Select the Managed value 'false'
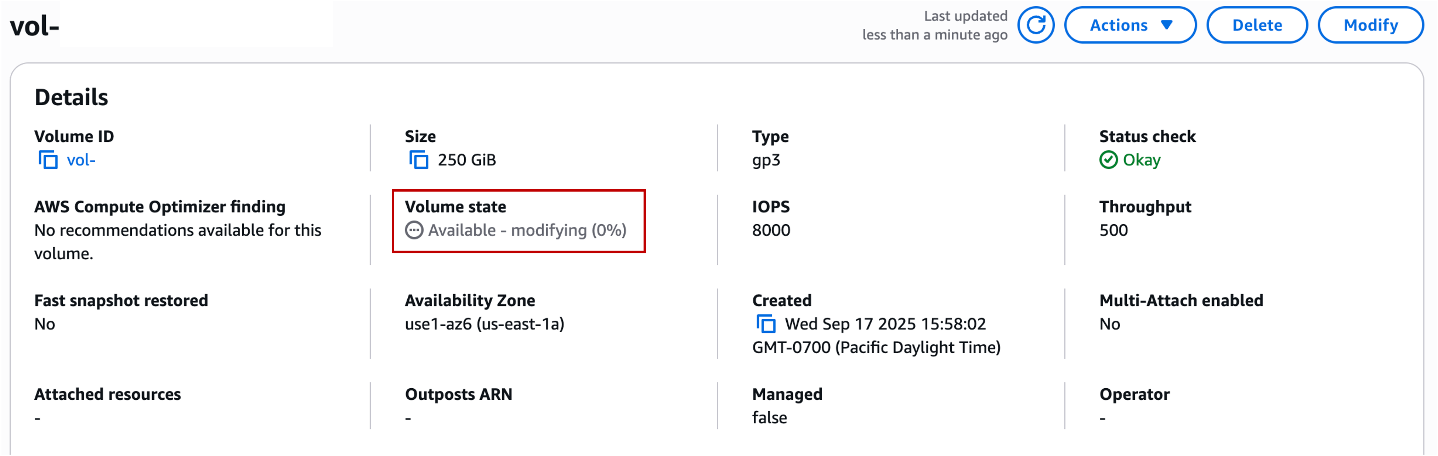Image resolution: width=1438 pixels, height=456 pixels. tap(769, 418)
